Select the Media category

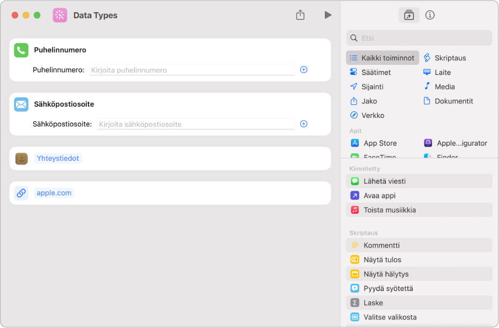439,86
